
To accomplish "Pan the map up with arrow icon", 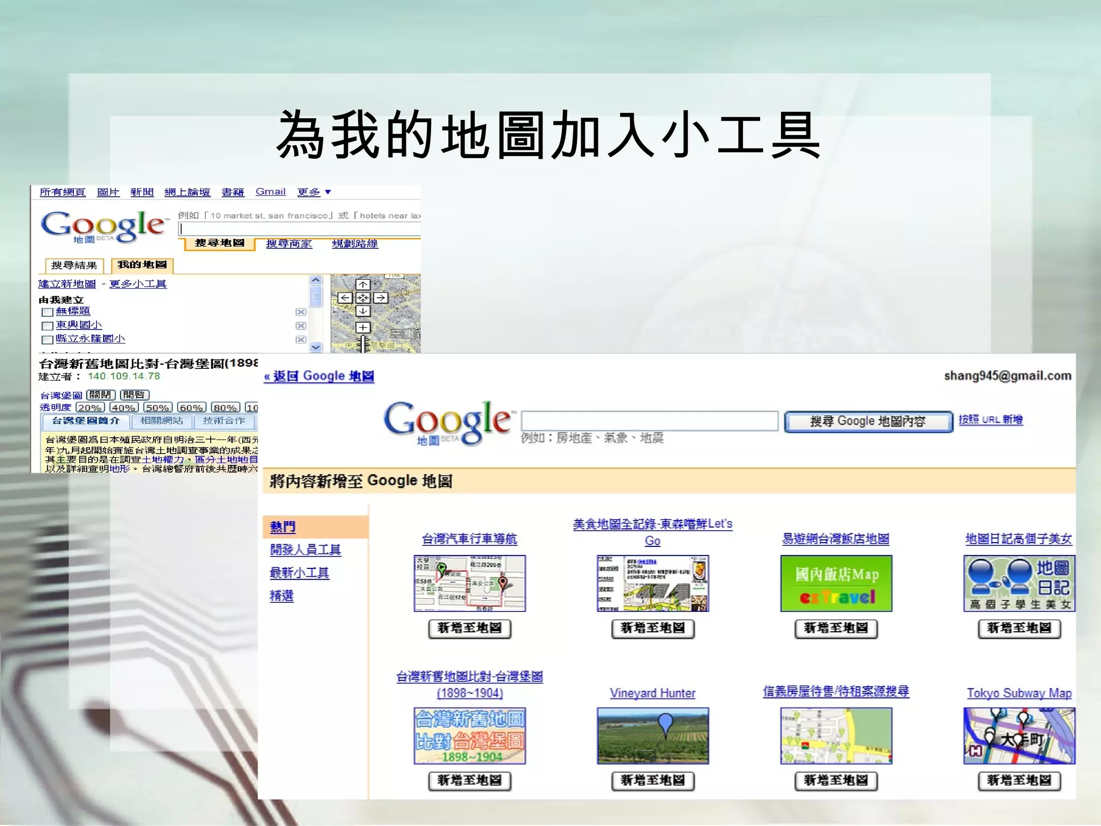I will tap(363, 284).
